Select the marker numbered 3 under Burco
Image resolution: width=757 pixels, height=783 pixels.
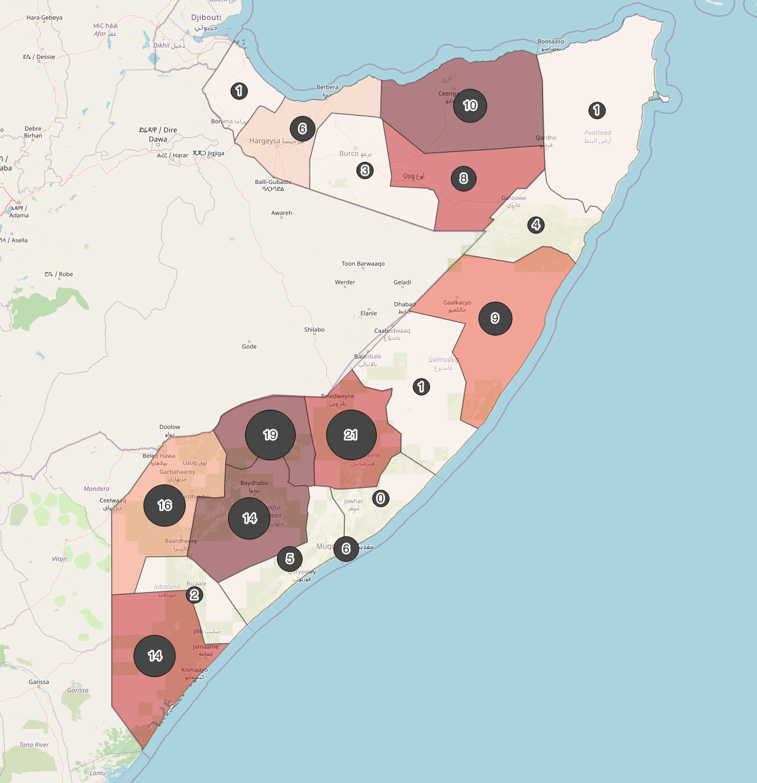[365, 170]
